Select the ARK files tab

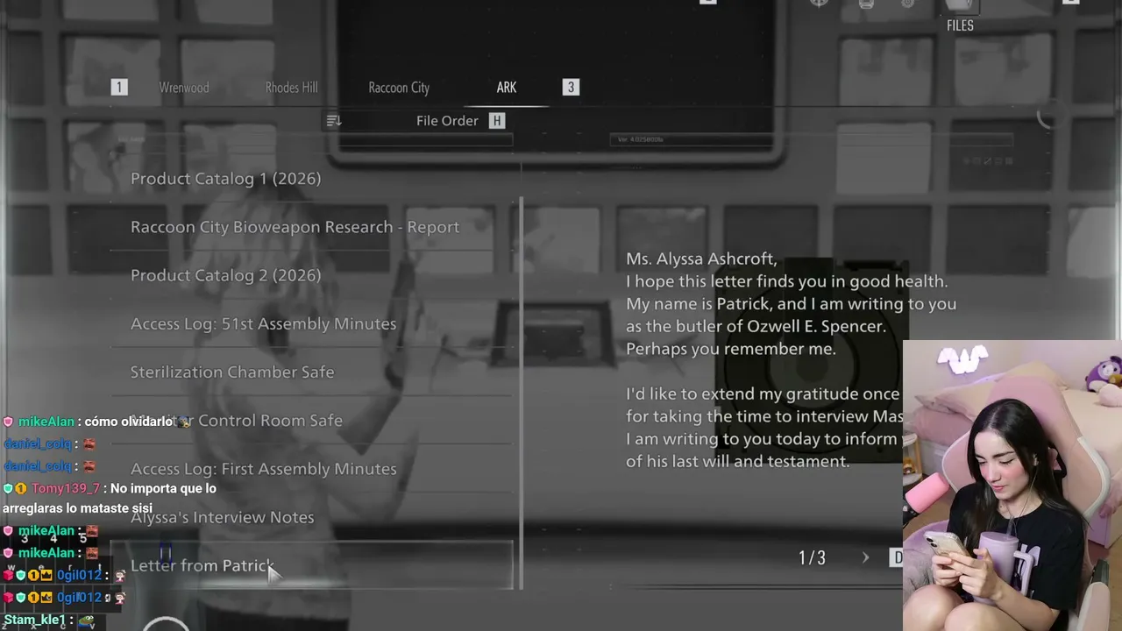pyautogui.click(x=507, y=88)
